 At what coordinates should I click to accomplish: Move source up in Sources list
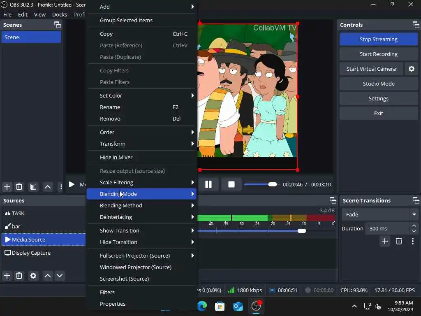48,276
